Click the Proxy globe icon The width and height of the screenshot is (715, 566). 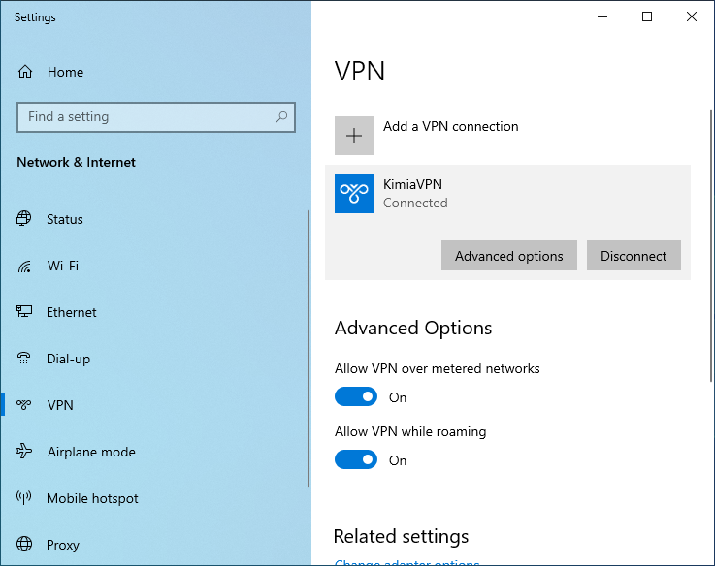point(25,545)
